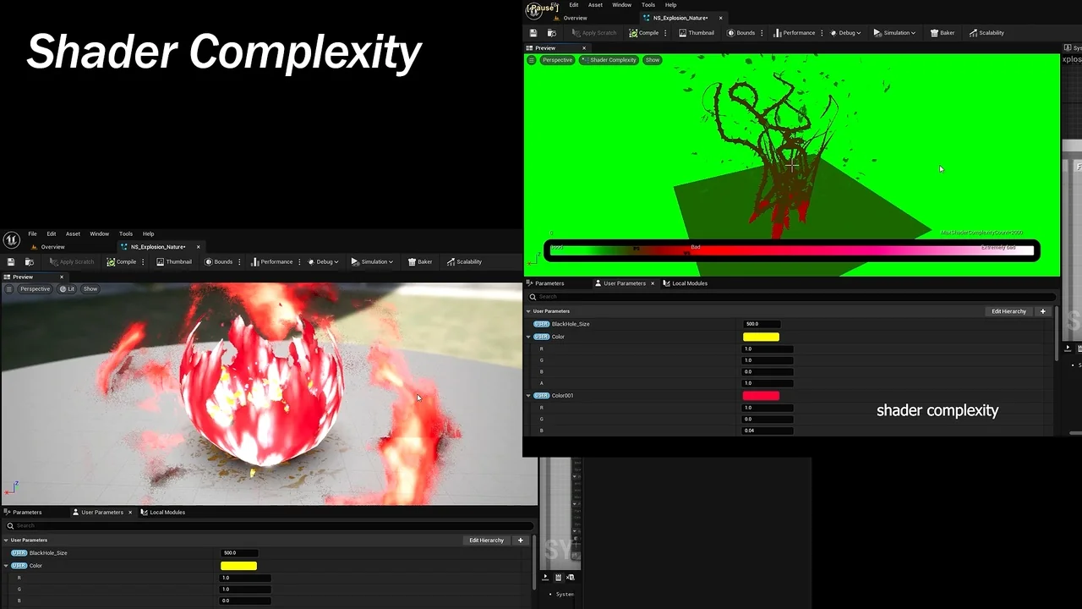Click the red Color001 swatch

(761, 396)
